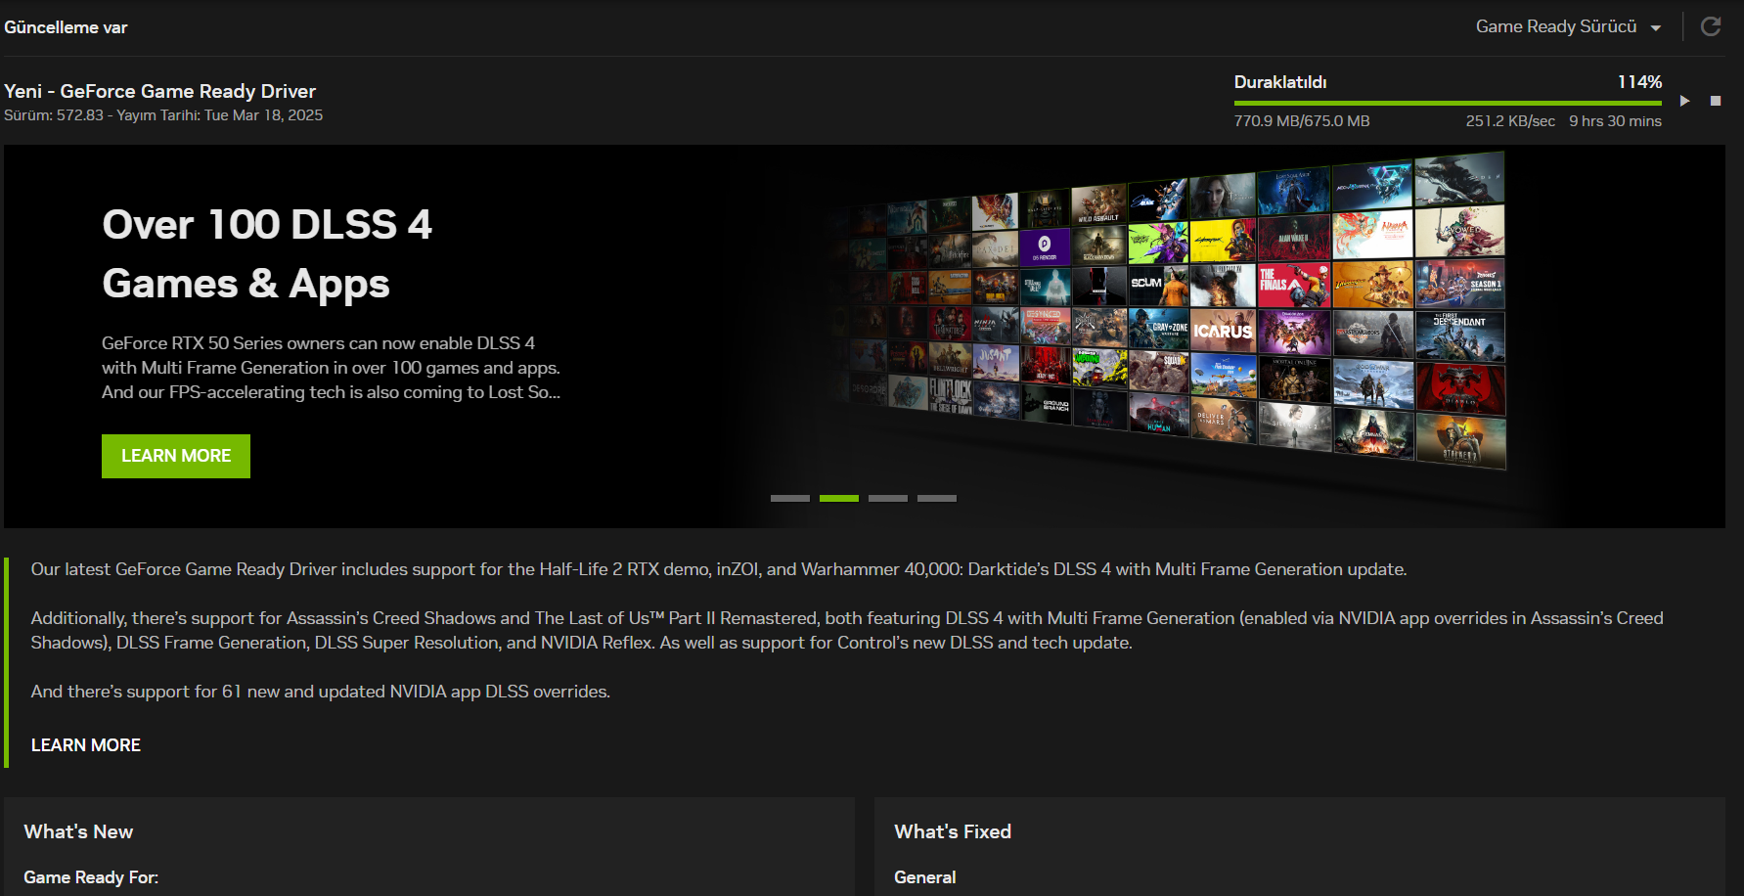1744x896 pixels.
Task: Click the "What's New" section heading
Action: 78,831
